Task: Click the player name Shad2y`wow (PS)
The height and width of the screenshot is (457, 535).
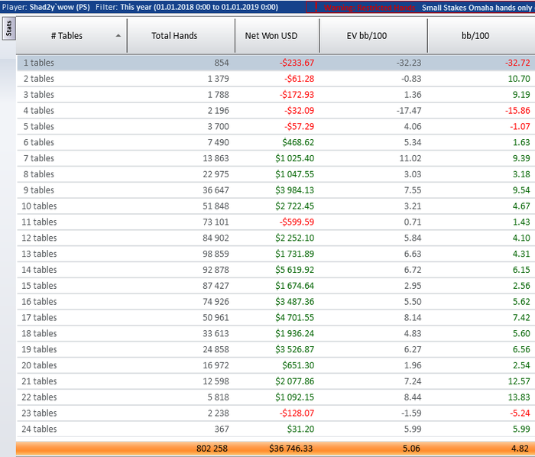Action: click(x=60, y=7)
